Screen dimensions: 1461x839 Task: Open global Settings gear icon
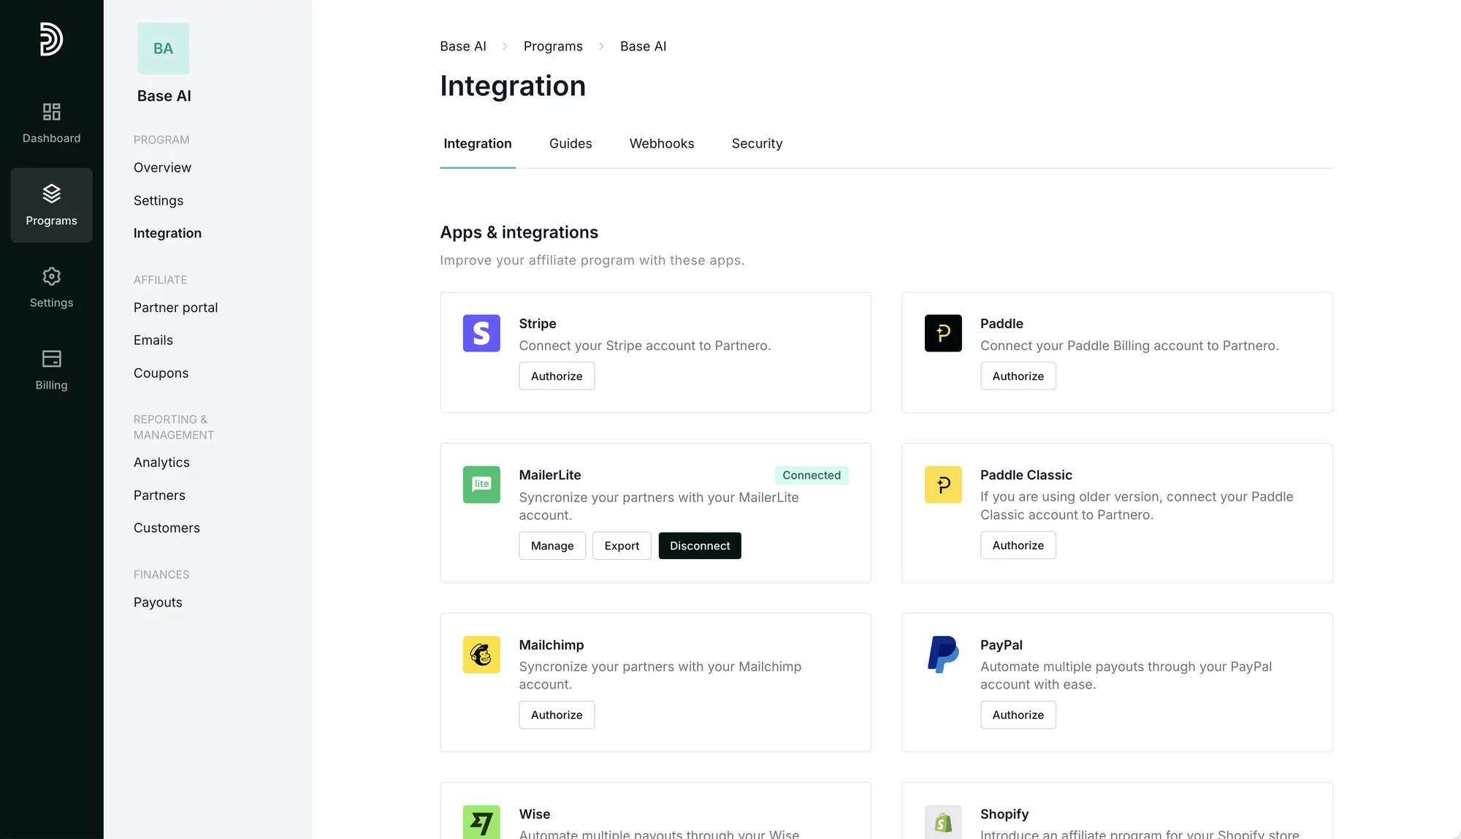51,277
